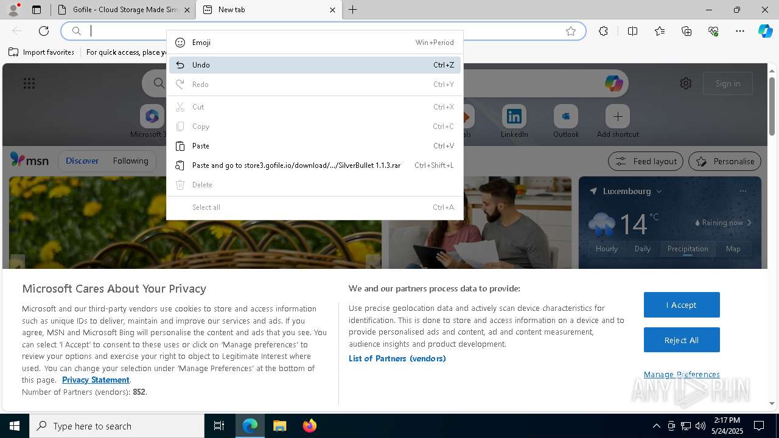Click the taskbar clock
Screen dimensions: 779x438
click(x=727, y=426)
